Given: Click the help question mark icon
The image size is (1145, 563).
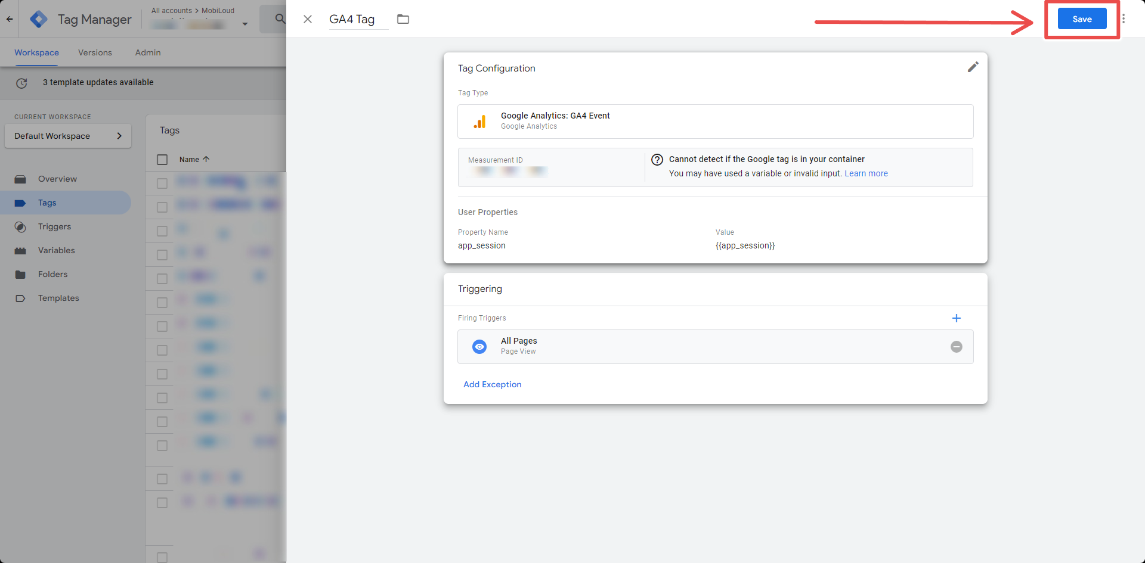Looking at the screenshot, I should click(x=657, y=160).
